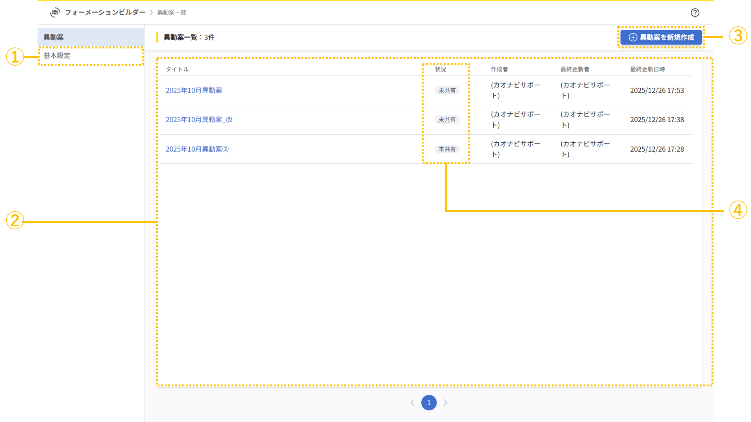Click the 未共有 badge of the first row

click(447, 90)
